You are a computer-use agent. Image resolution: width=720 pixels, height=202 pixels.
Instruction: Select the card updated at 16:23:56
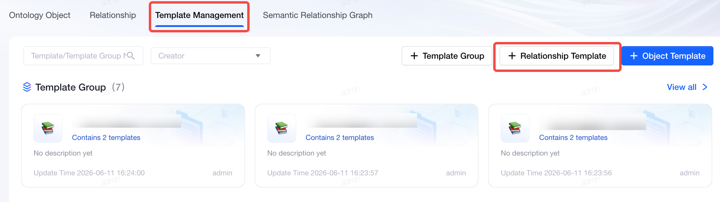(x=600, y=146)
